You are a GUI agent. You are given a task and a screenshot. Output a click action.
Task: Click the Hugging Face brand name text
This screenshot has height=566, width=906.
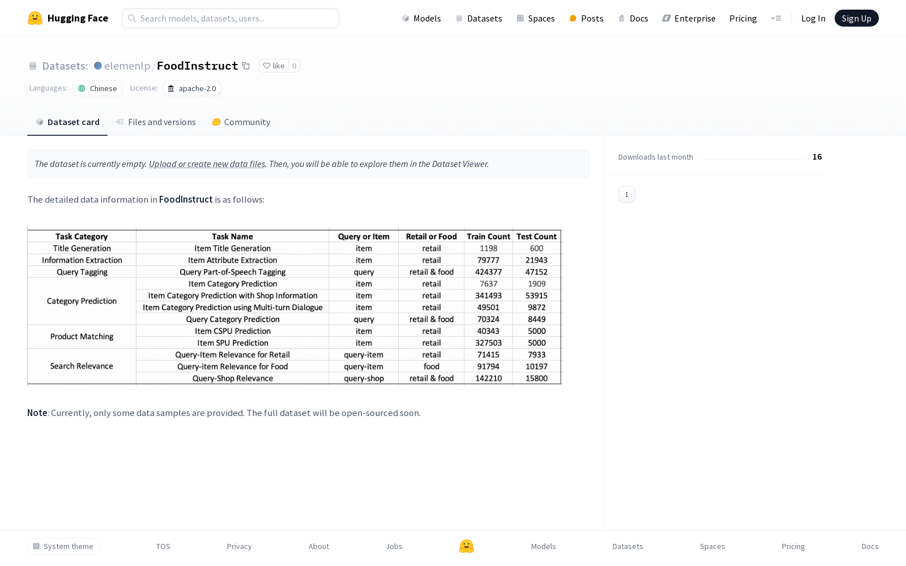tap(78, 18)
